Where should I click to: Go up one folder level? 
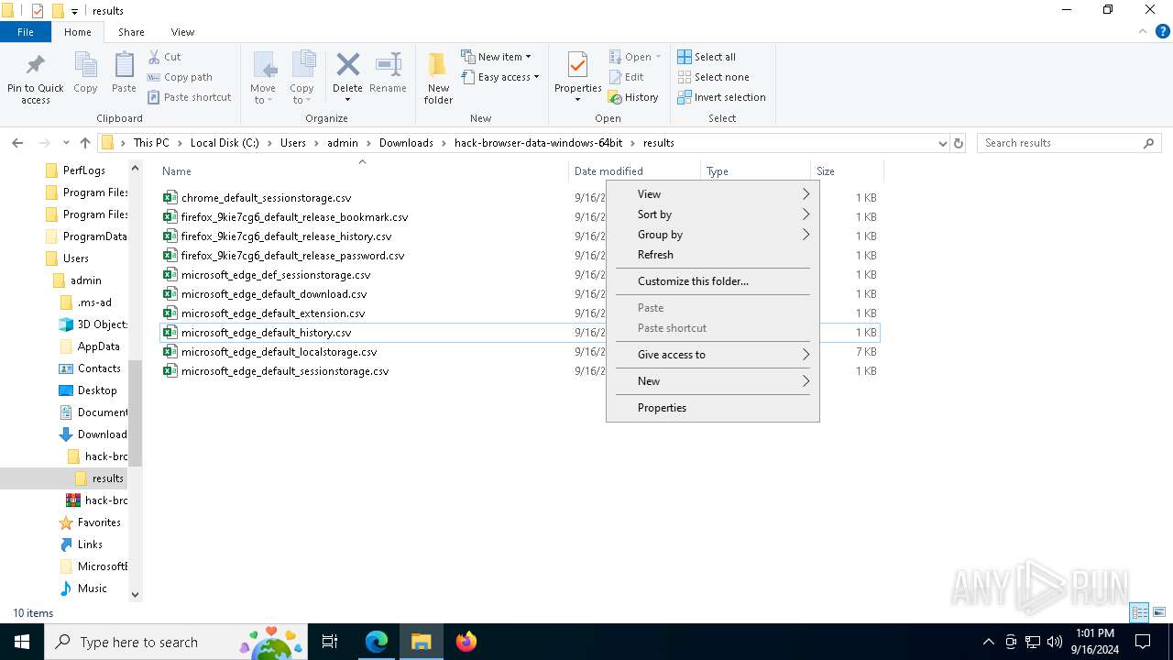(85, 143)
